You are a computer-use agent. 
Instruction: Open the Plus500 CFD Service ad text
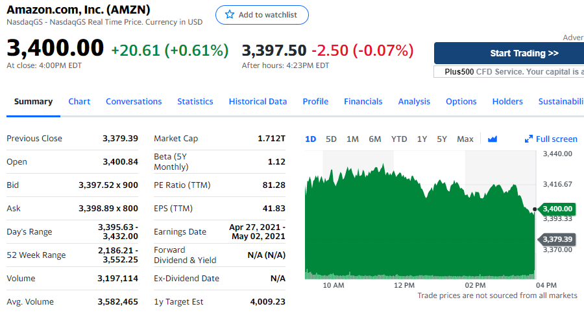coord(509,72)
